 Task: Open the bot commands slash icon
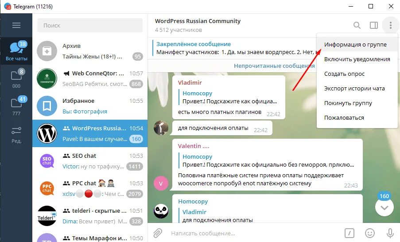[x=349, y=233]
